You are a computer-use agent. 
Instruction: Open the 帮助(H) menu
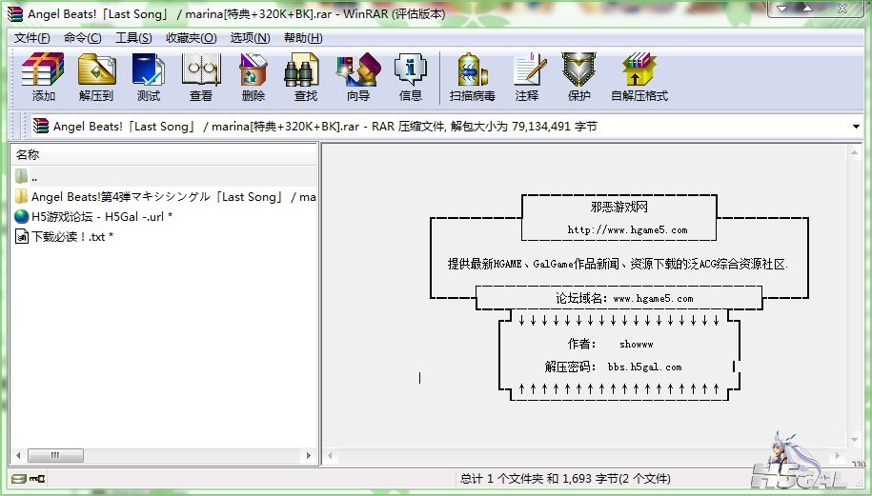[x=303, y=38]
